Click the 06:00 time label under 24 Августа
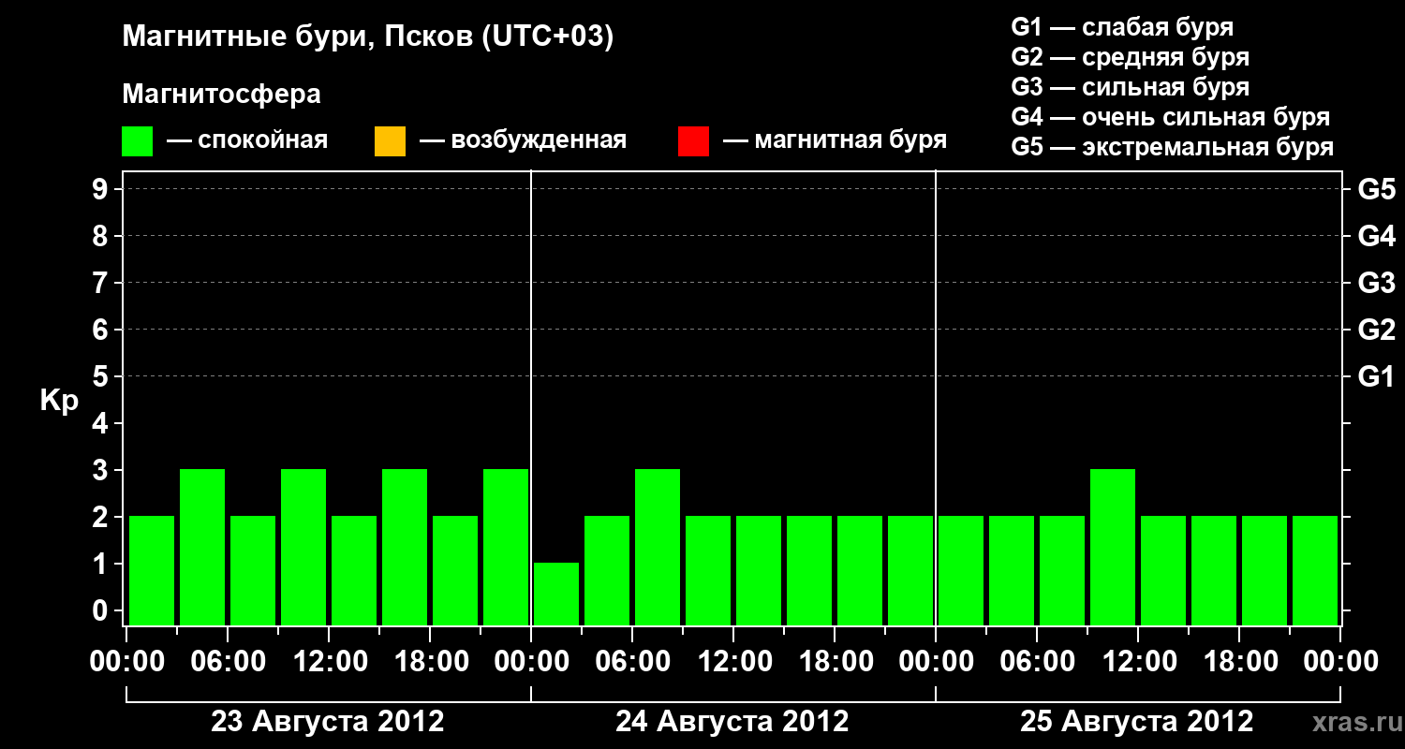The image size is (1405, 749). tap(632, 662)
